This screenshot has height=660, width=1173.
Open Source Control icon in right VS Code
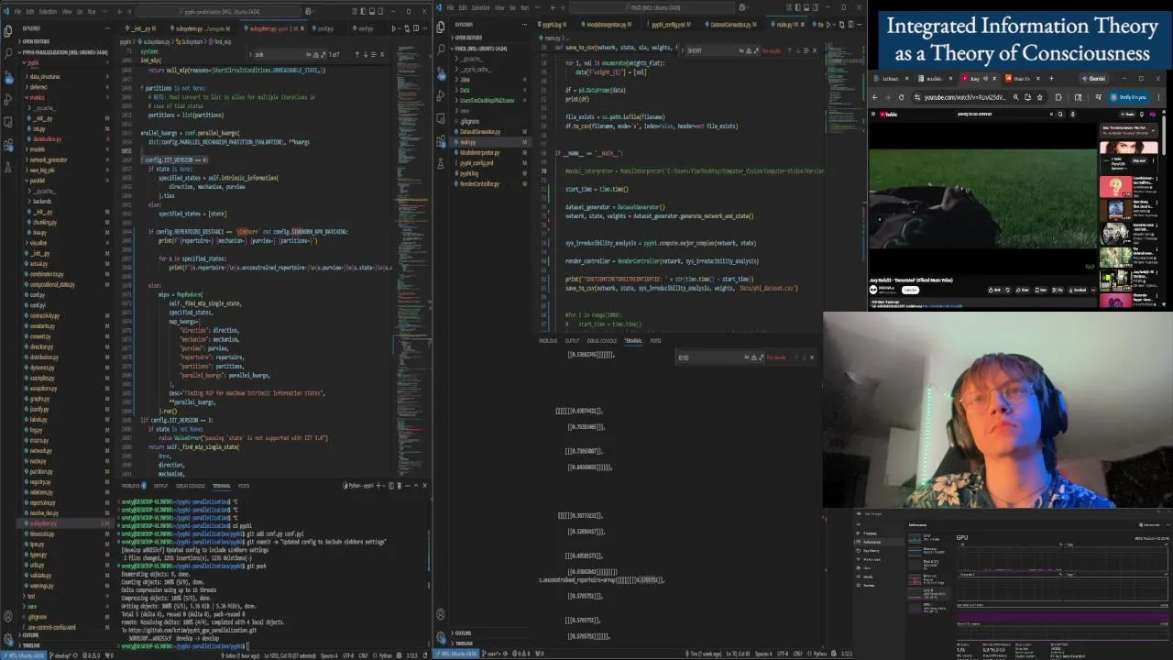pos(441,72)
